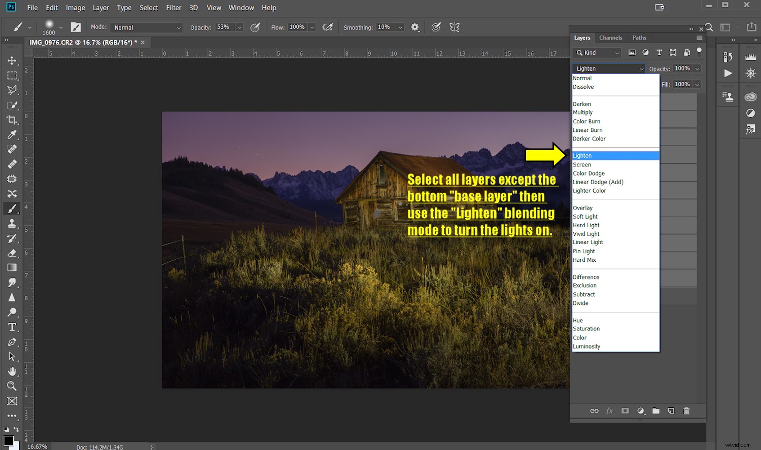The height and width of the screenshot is (450, 761).
Task: Open the Smoothing percentage dropdown
Action: coord(400,27)
